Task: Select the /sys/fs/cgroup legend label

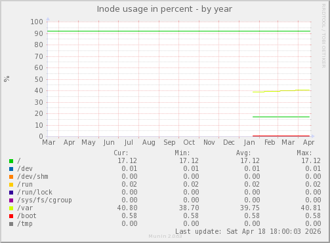Action: 45,200
